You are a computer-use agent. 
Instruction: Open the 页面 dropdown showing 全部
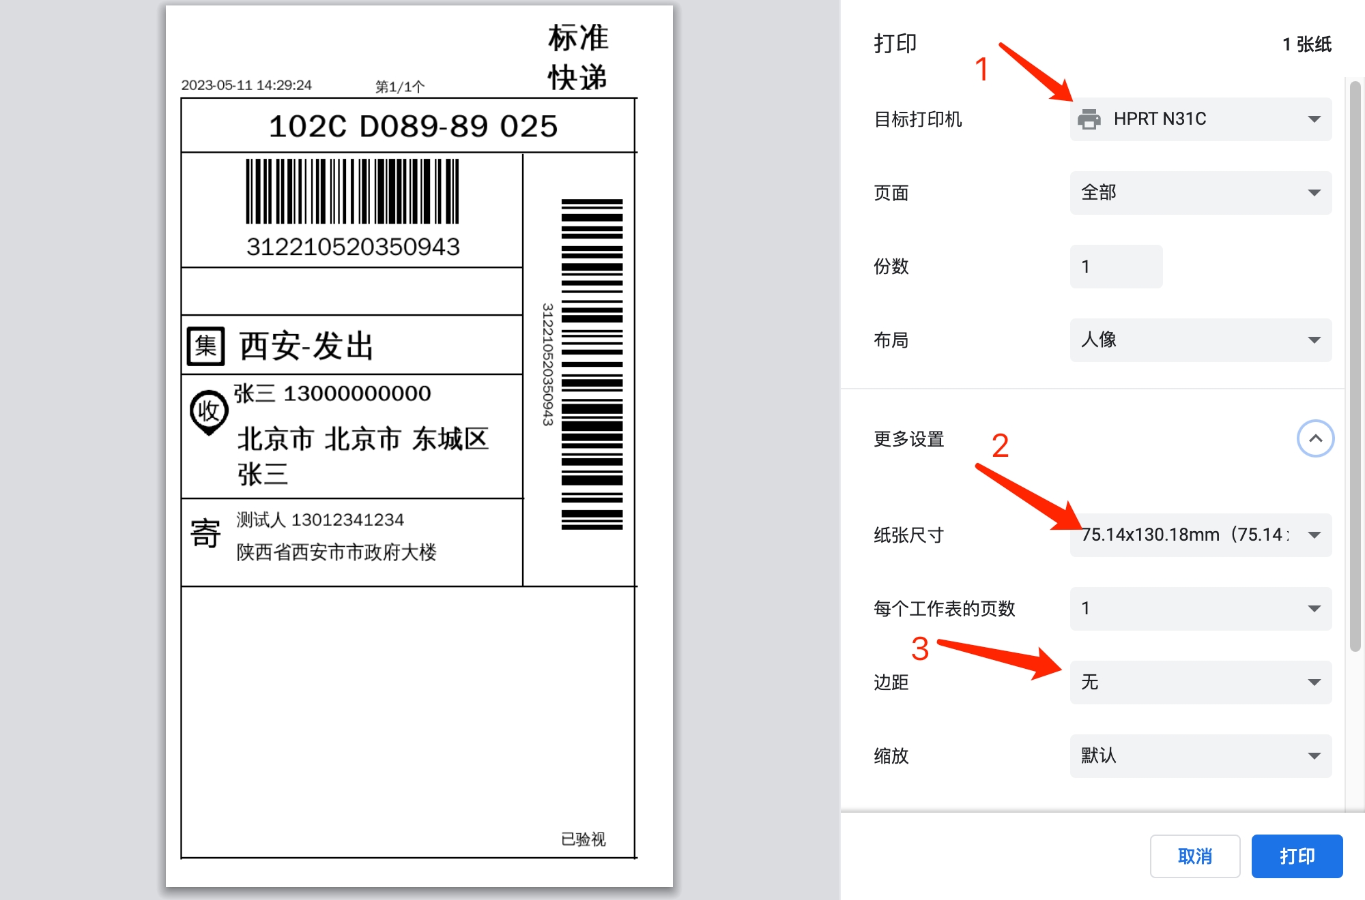(x=1201, y=193)
